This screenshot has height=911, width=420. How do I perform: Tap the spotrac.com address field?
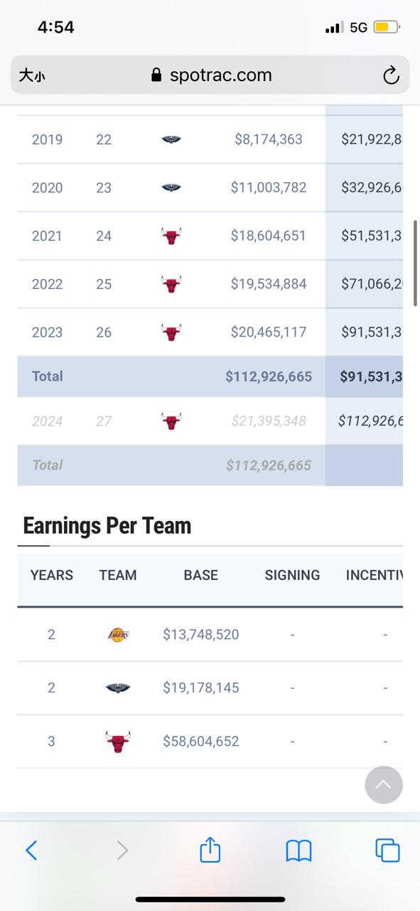click(210, 75)
